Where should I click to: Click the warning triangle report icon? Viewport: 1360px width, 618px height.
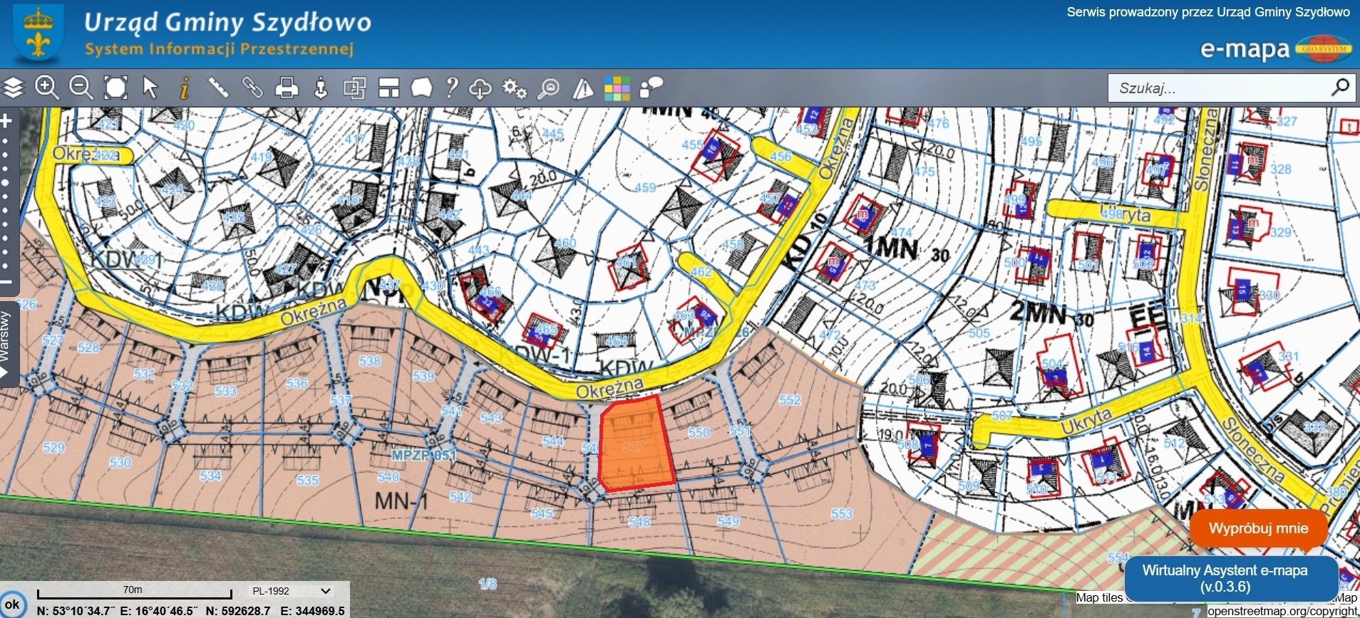[x=583, y=88]
